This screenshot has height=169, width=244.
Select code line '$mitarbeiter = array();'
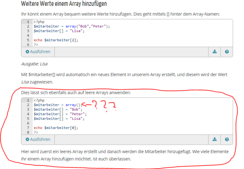point(58,105)
